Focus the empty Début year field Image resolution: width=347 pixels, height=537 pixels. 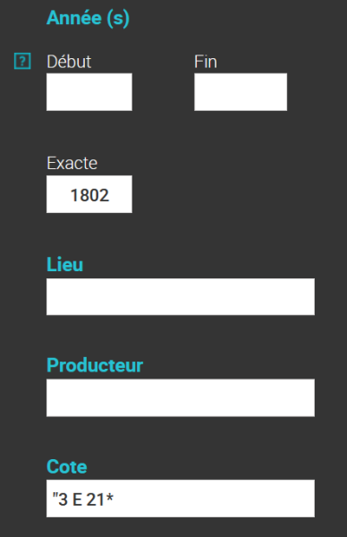89,92
